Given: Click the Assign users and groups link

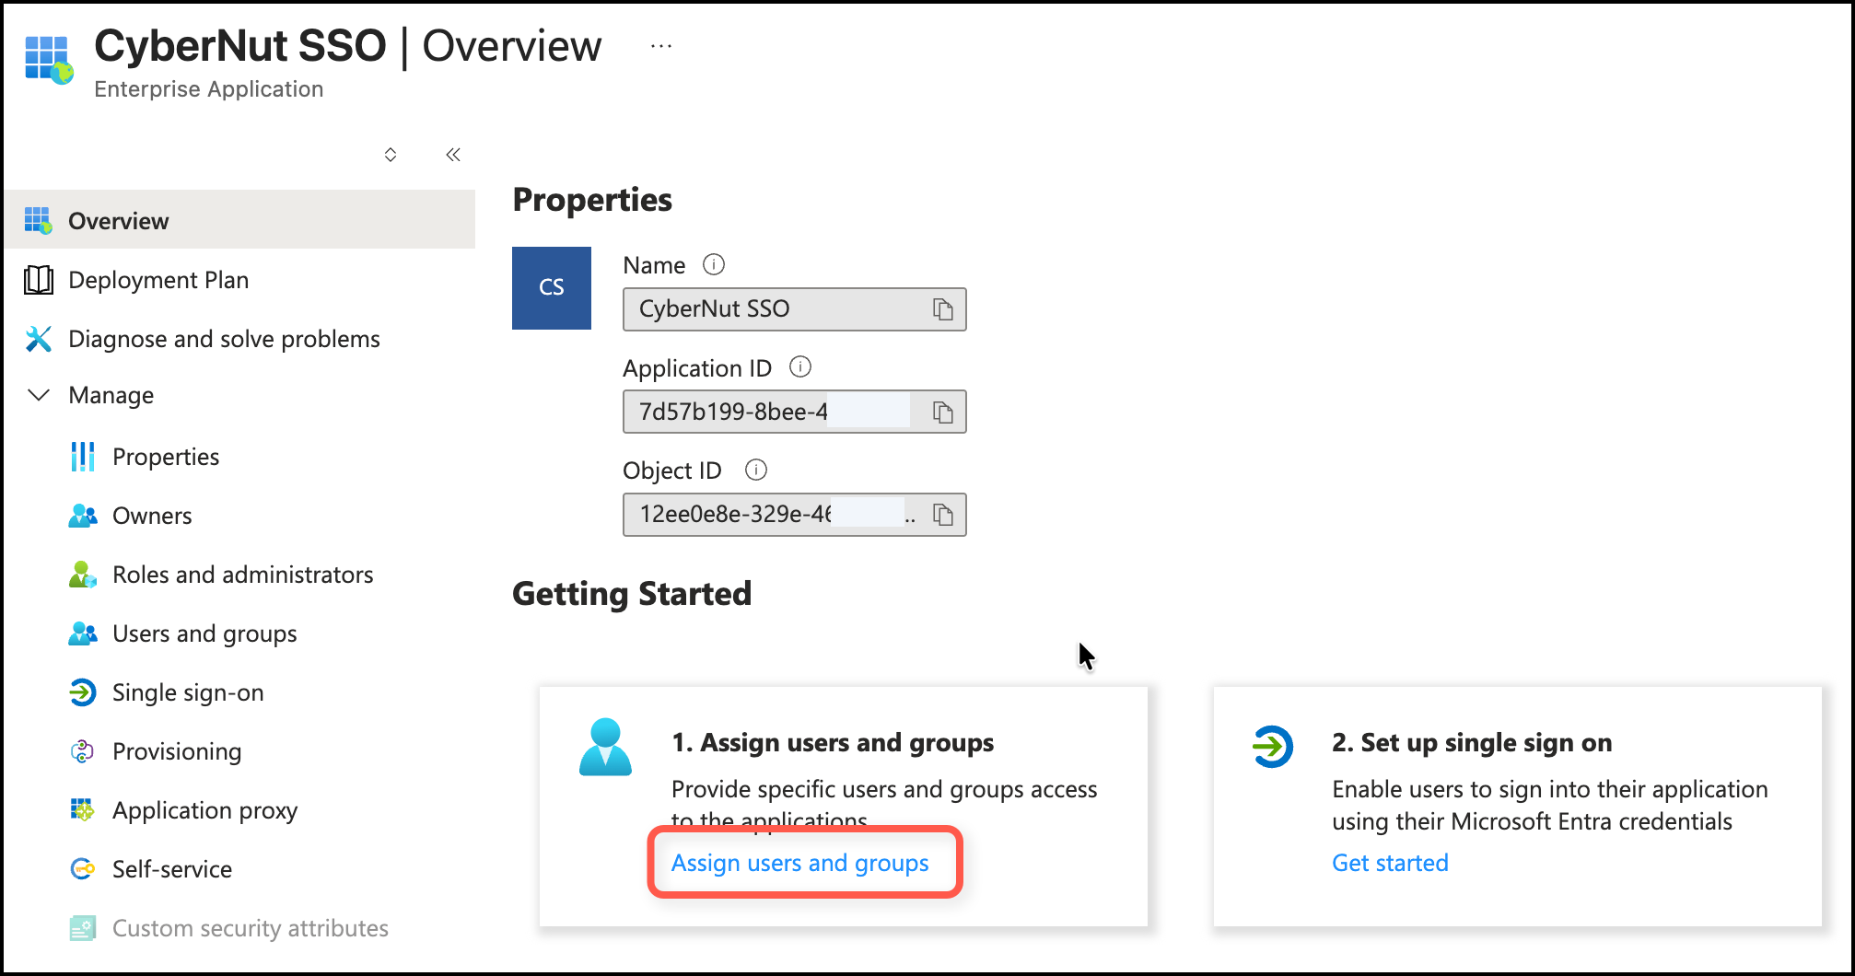Looking at the screenshot, I should coord(799,863).
